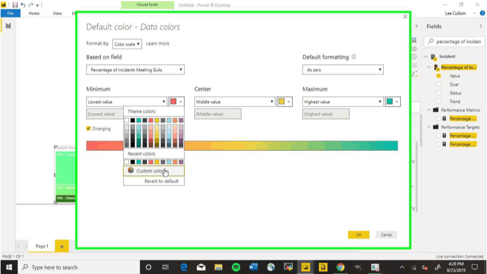Open the Center Middle value dropdown
This screenshot has height=274, width=487.
tap(235, 102)
